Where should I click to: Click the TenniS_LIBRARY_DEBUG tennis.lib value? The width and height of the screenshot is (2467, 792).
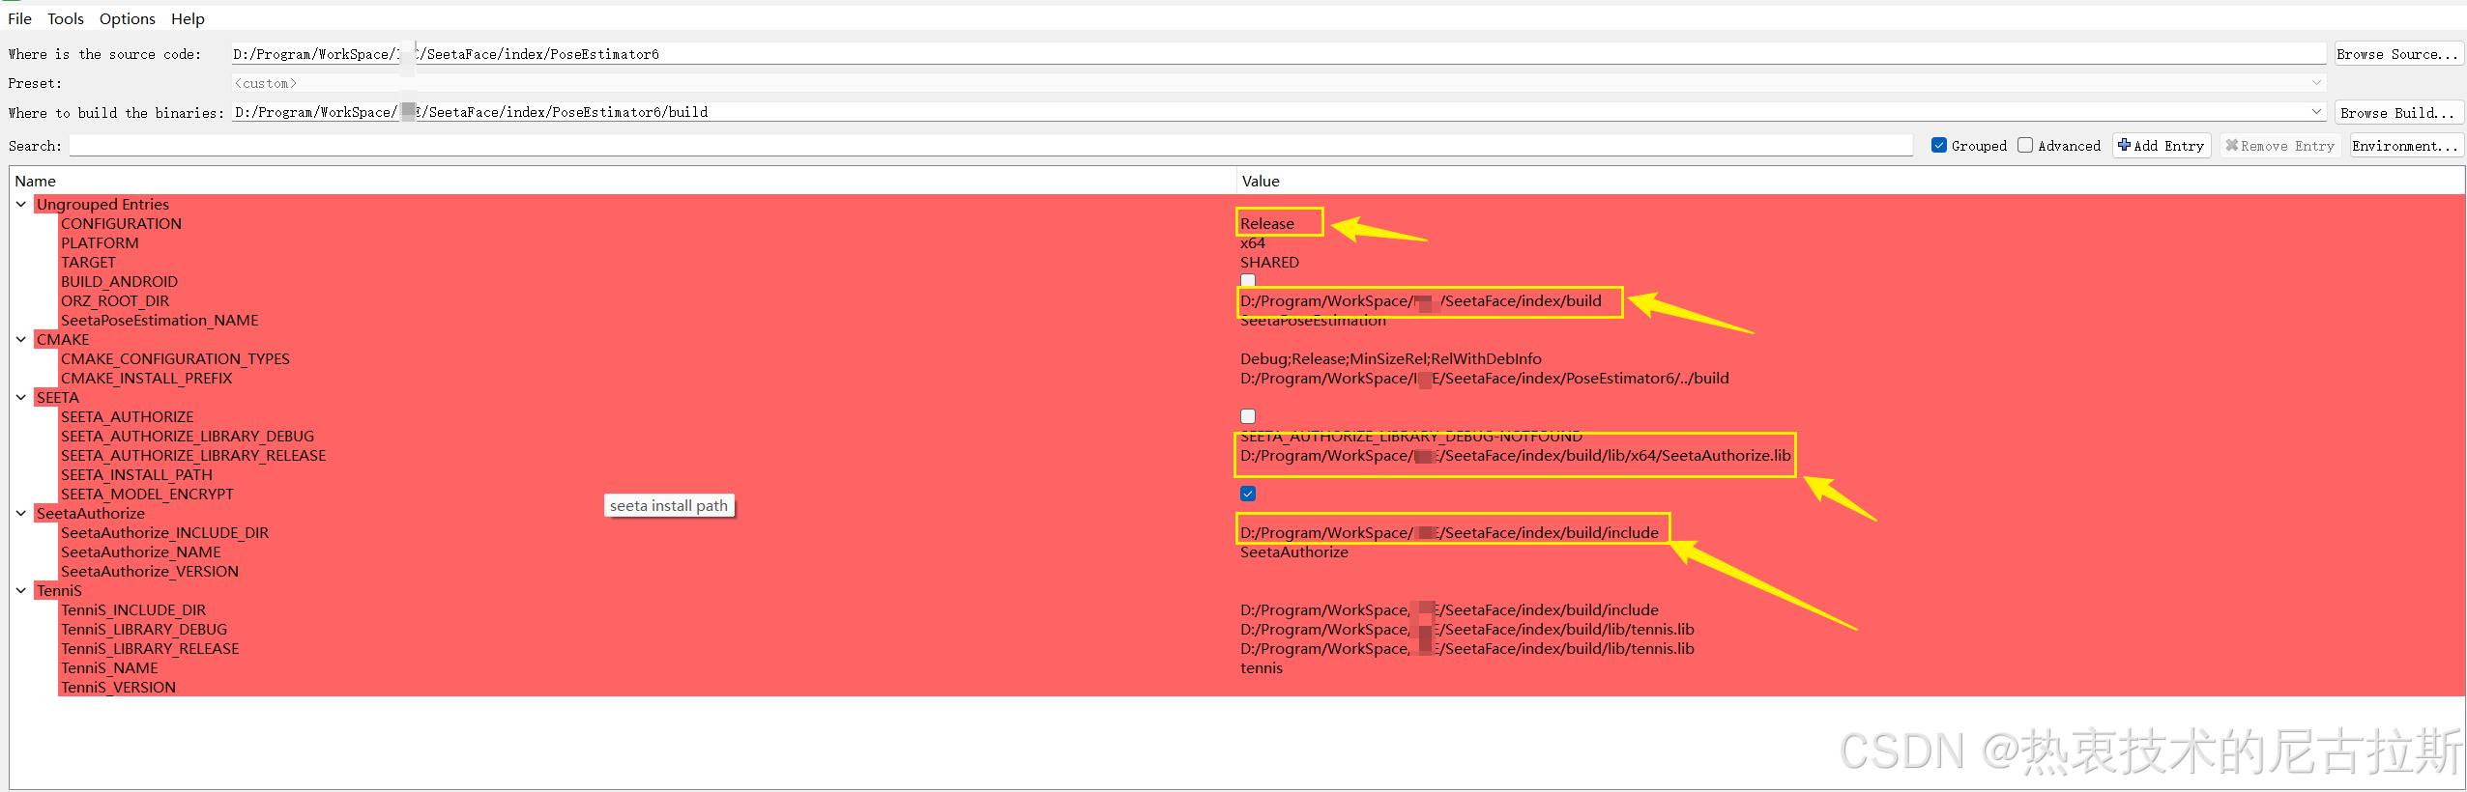[1466, 629]
